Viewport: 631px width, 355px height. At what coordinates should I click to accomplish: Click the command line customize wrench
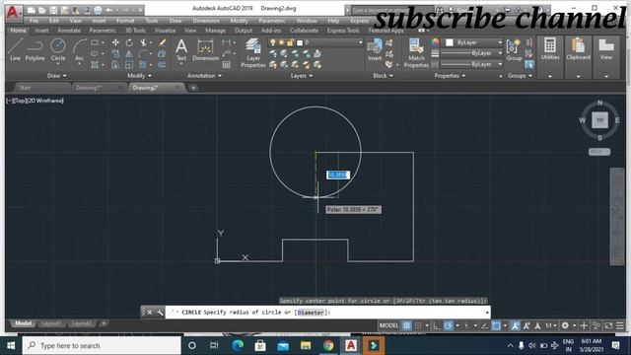tap(160, 313)
